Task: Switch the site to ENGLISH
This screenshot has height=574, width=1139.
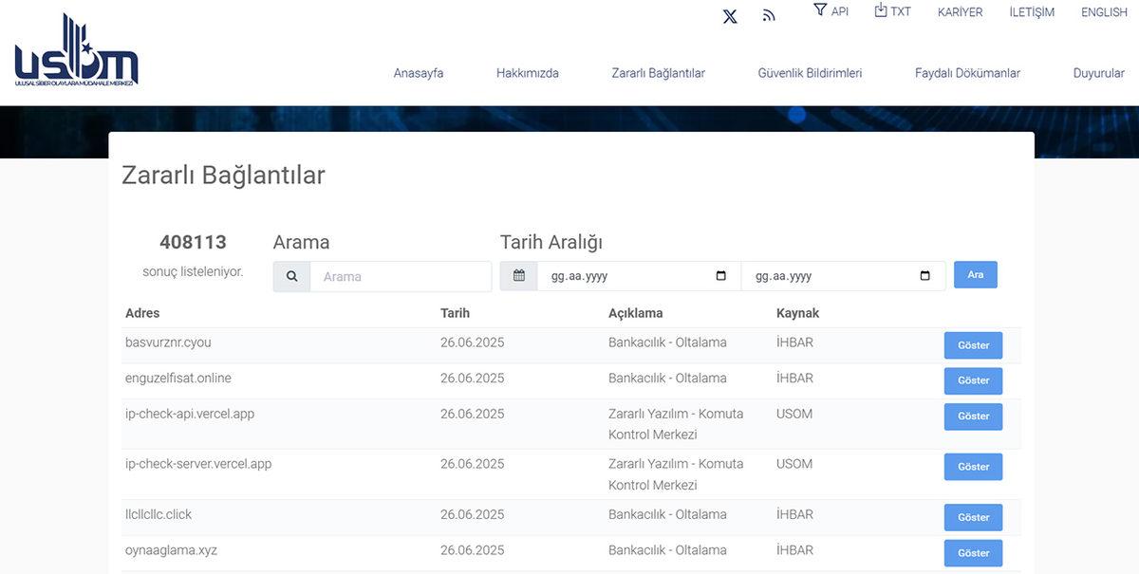Action: (1103, 11)
